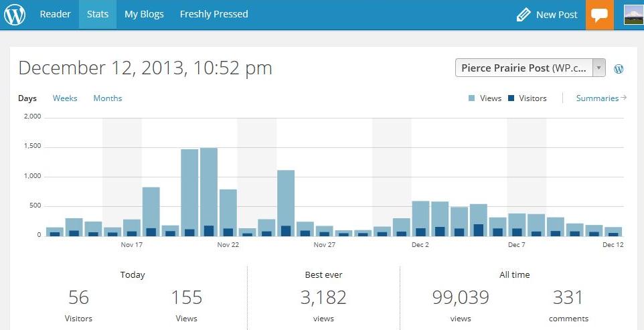Click the Summaries arrow icon
Image resolution: width=644 pixels, height=330 pixels.
(623, 98)
